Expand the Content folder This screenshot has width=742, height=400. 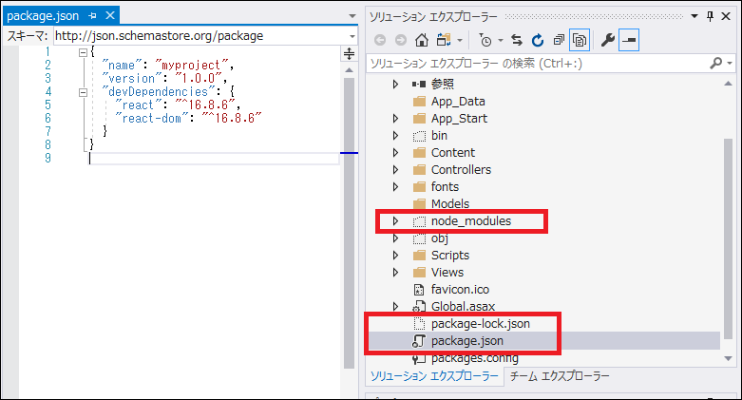[x=395, y=152]
